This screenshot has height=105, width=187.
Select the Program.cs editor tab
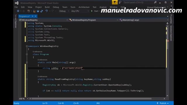(24, 16)
